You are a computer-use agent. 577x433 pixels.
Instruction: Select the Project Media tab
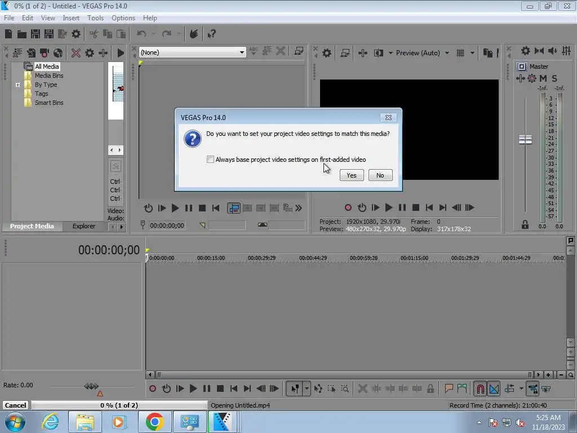32,226
